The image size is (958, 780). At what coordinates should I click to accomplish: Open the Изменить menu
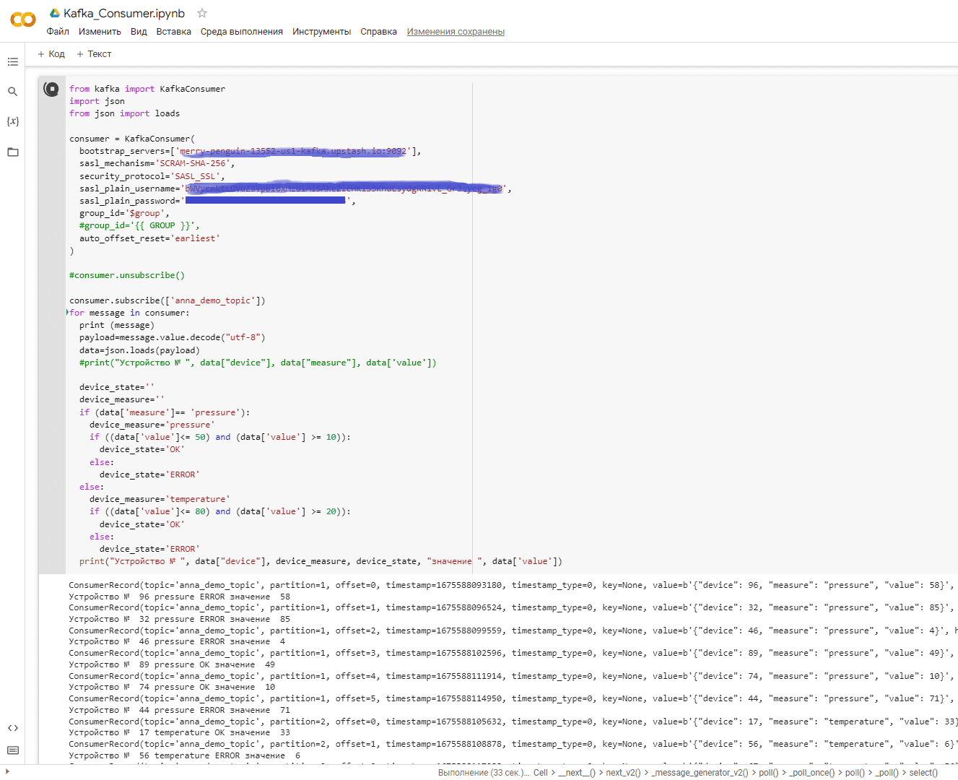pyautogui.click(x=100, y=32)
